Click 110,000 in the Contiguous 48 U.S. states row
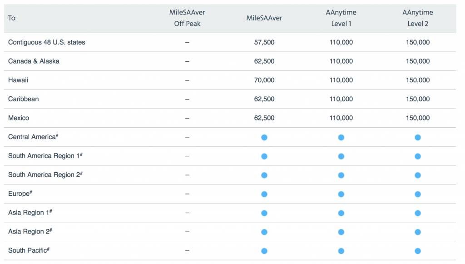 pos(341,42)
